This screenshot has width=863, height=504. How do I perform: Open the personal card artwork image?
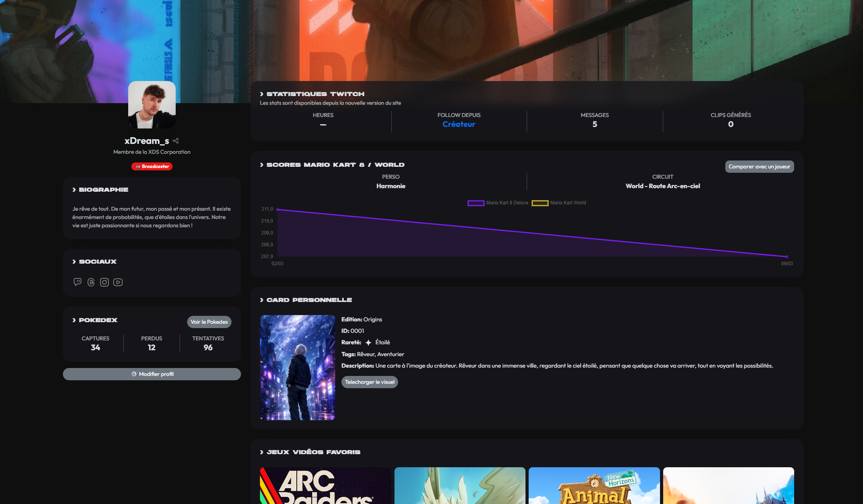pos(298,367)
